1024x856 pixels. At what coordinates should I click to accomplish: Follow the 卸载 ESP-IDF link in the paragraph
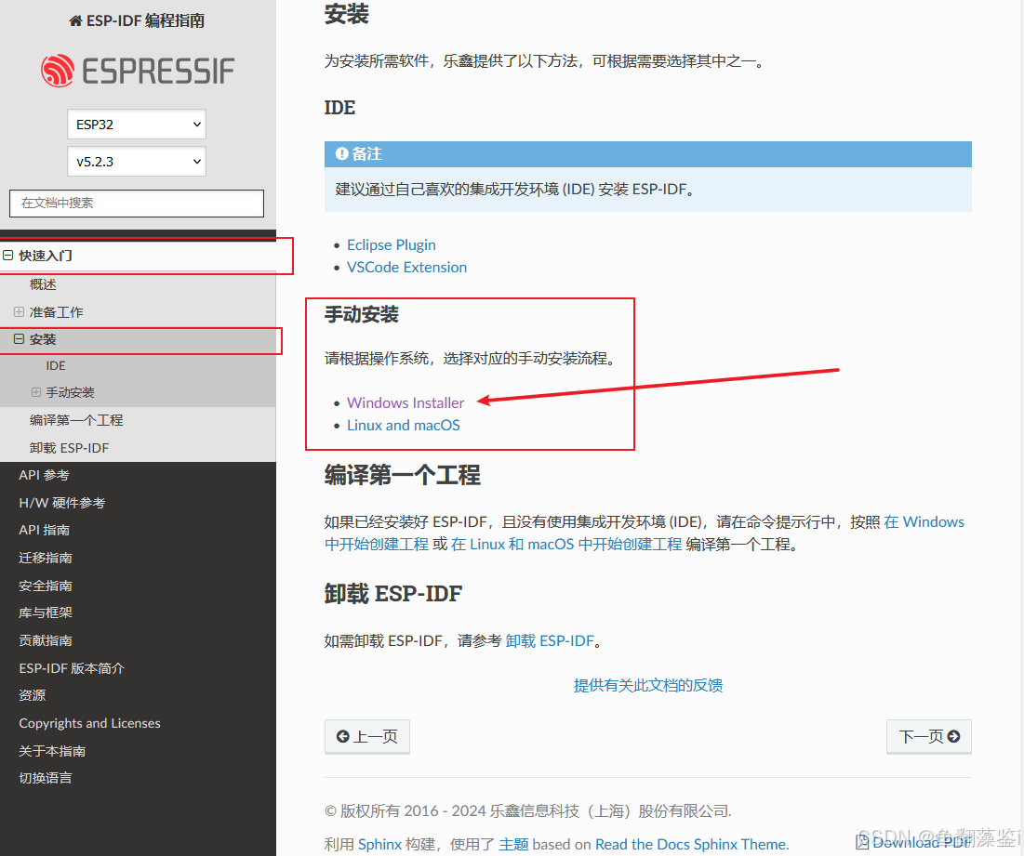[x=550, y=640]
